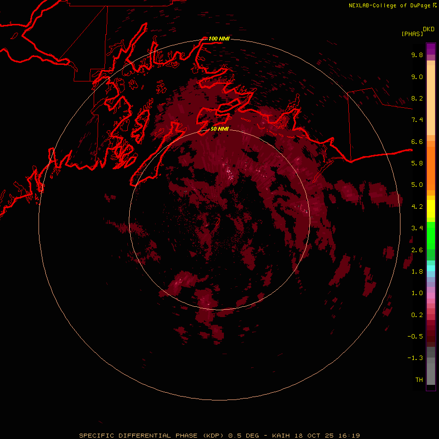The width and height of the screenshot is (439, 439).
Task: Click the Specific Differential Phase caption text
Action: tap(219, 436)
